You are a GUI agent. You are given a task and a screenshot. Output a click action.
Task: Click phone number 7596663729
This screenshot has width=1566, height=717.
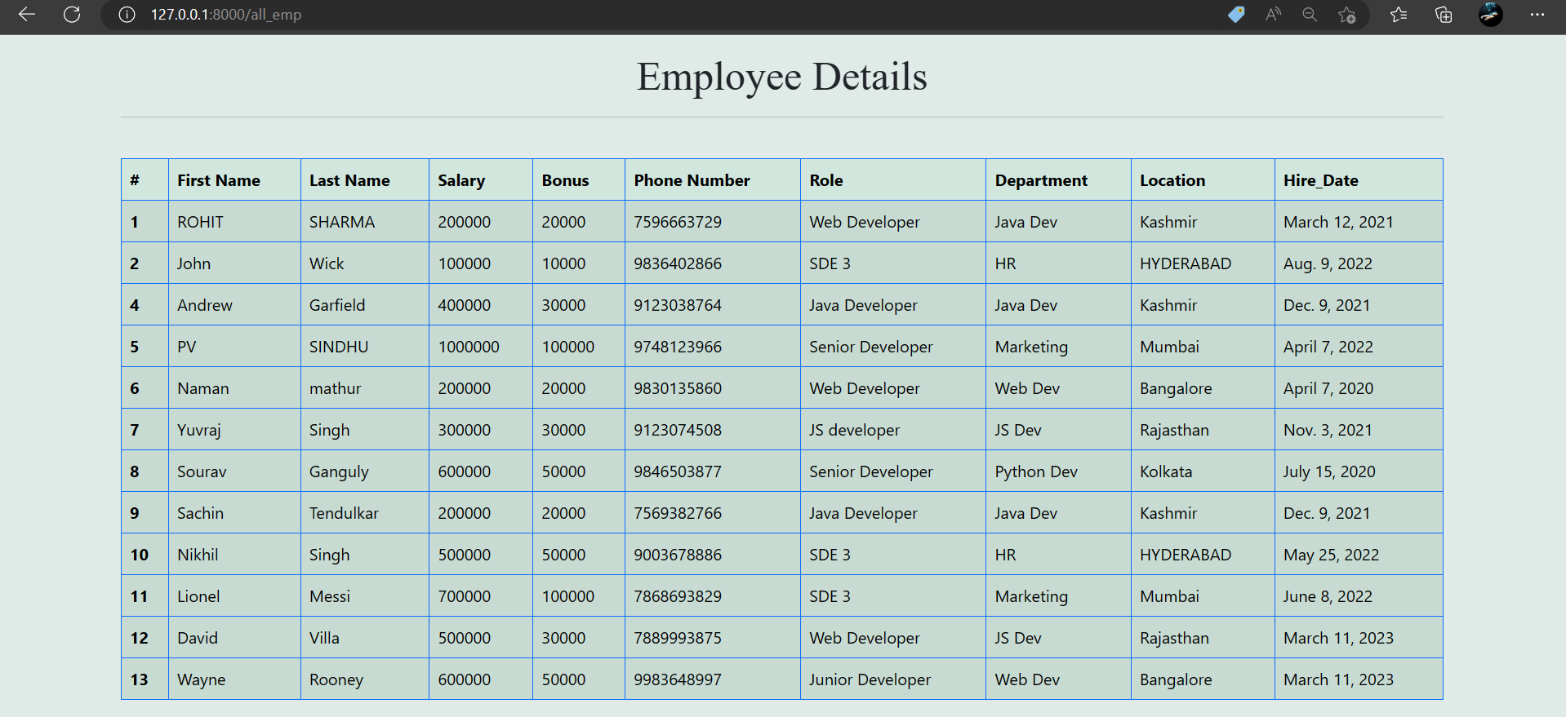[x=678, y=222]
